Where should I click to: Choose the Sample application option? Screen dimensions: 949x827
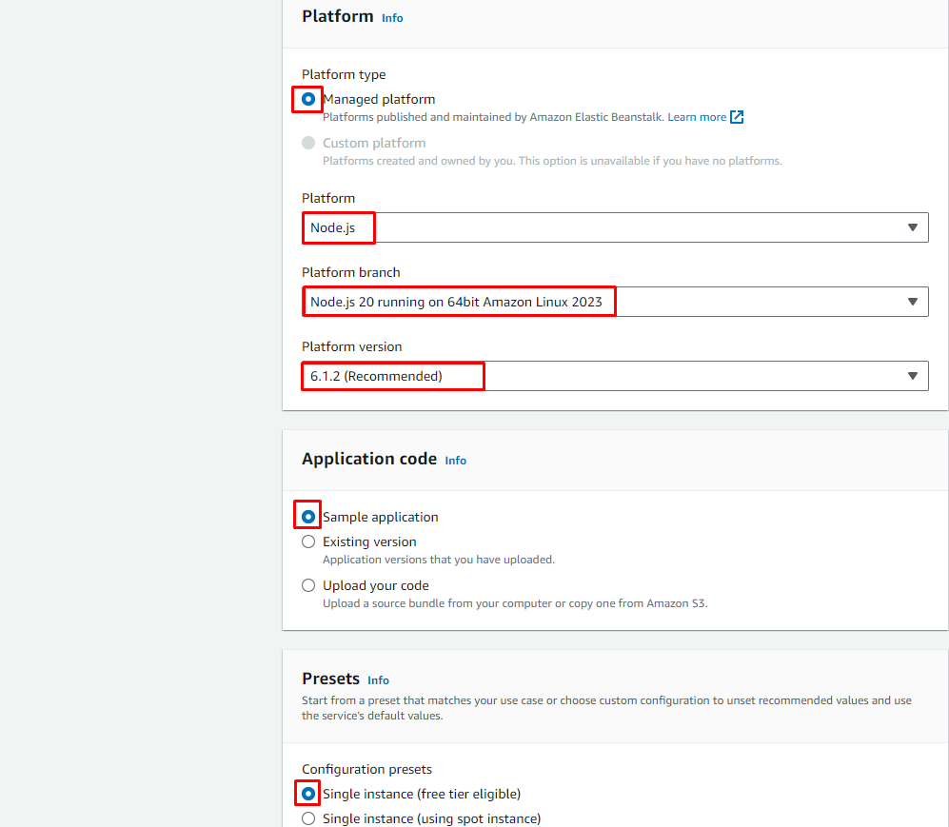click(x=308, y=517)
